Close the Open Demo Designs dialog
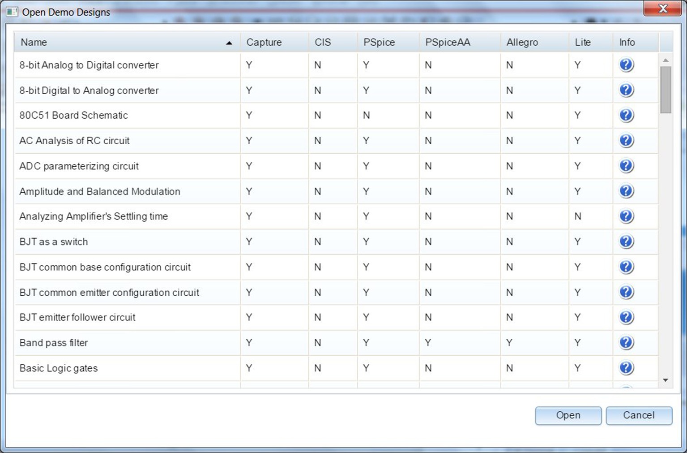Screen dimensions: 687x453 [663, 9]
